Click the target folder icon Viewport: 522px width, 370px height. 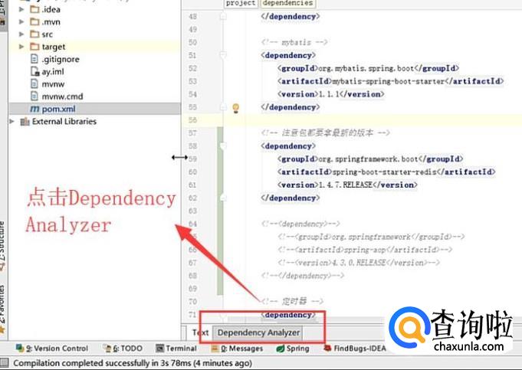[x=35, y=47]
